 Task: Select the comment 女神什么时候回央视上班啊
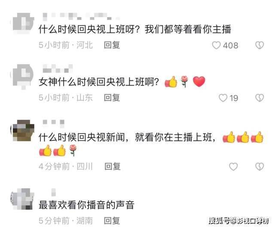99,82
